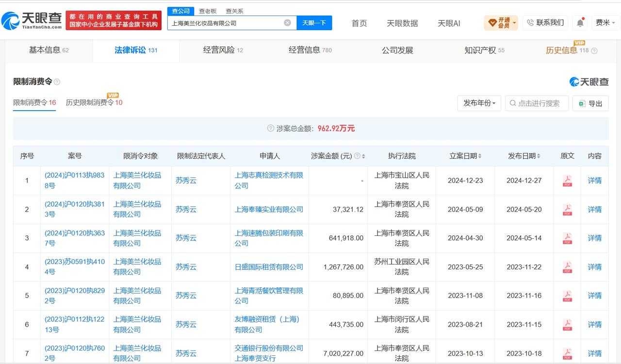Open the notification bell

point(580,23)
